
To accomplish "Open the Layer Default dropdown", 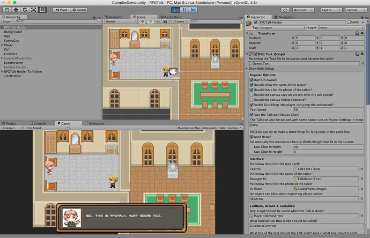I will coord(341,27).
